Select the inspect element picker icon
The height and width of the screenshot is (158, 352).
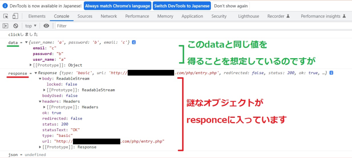[6, 16]
